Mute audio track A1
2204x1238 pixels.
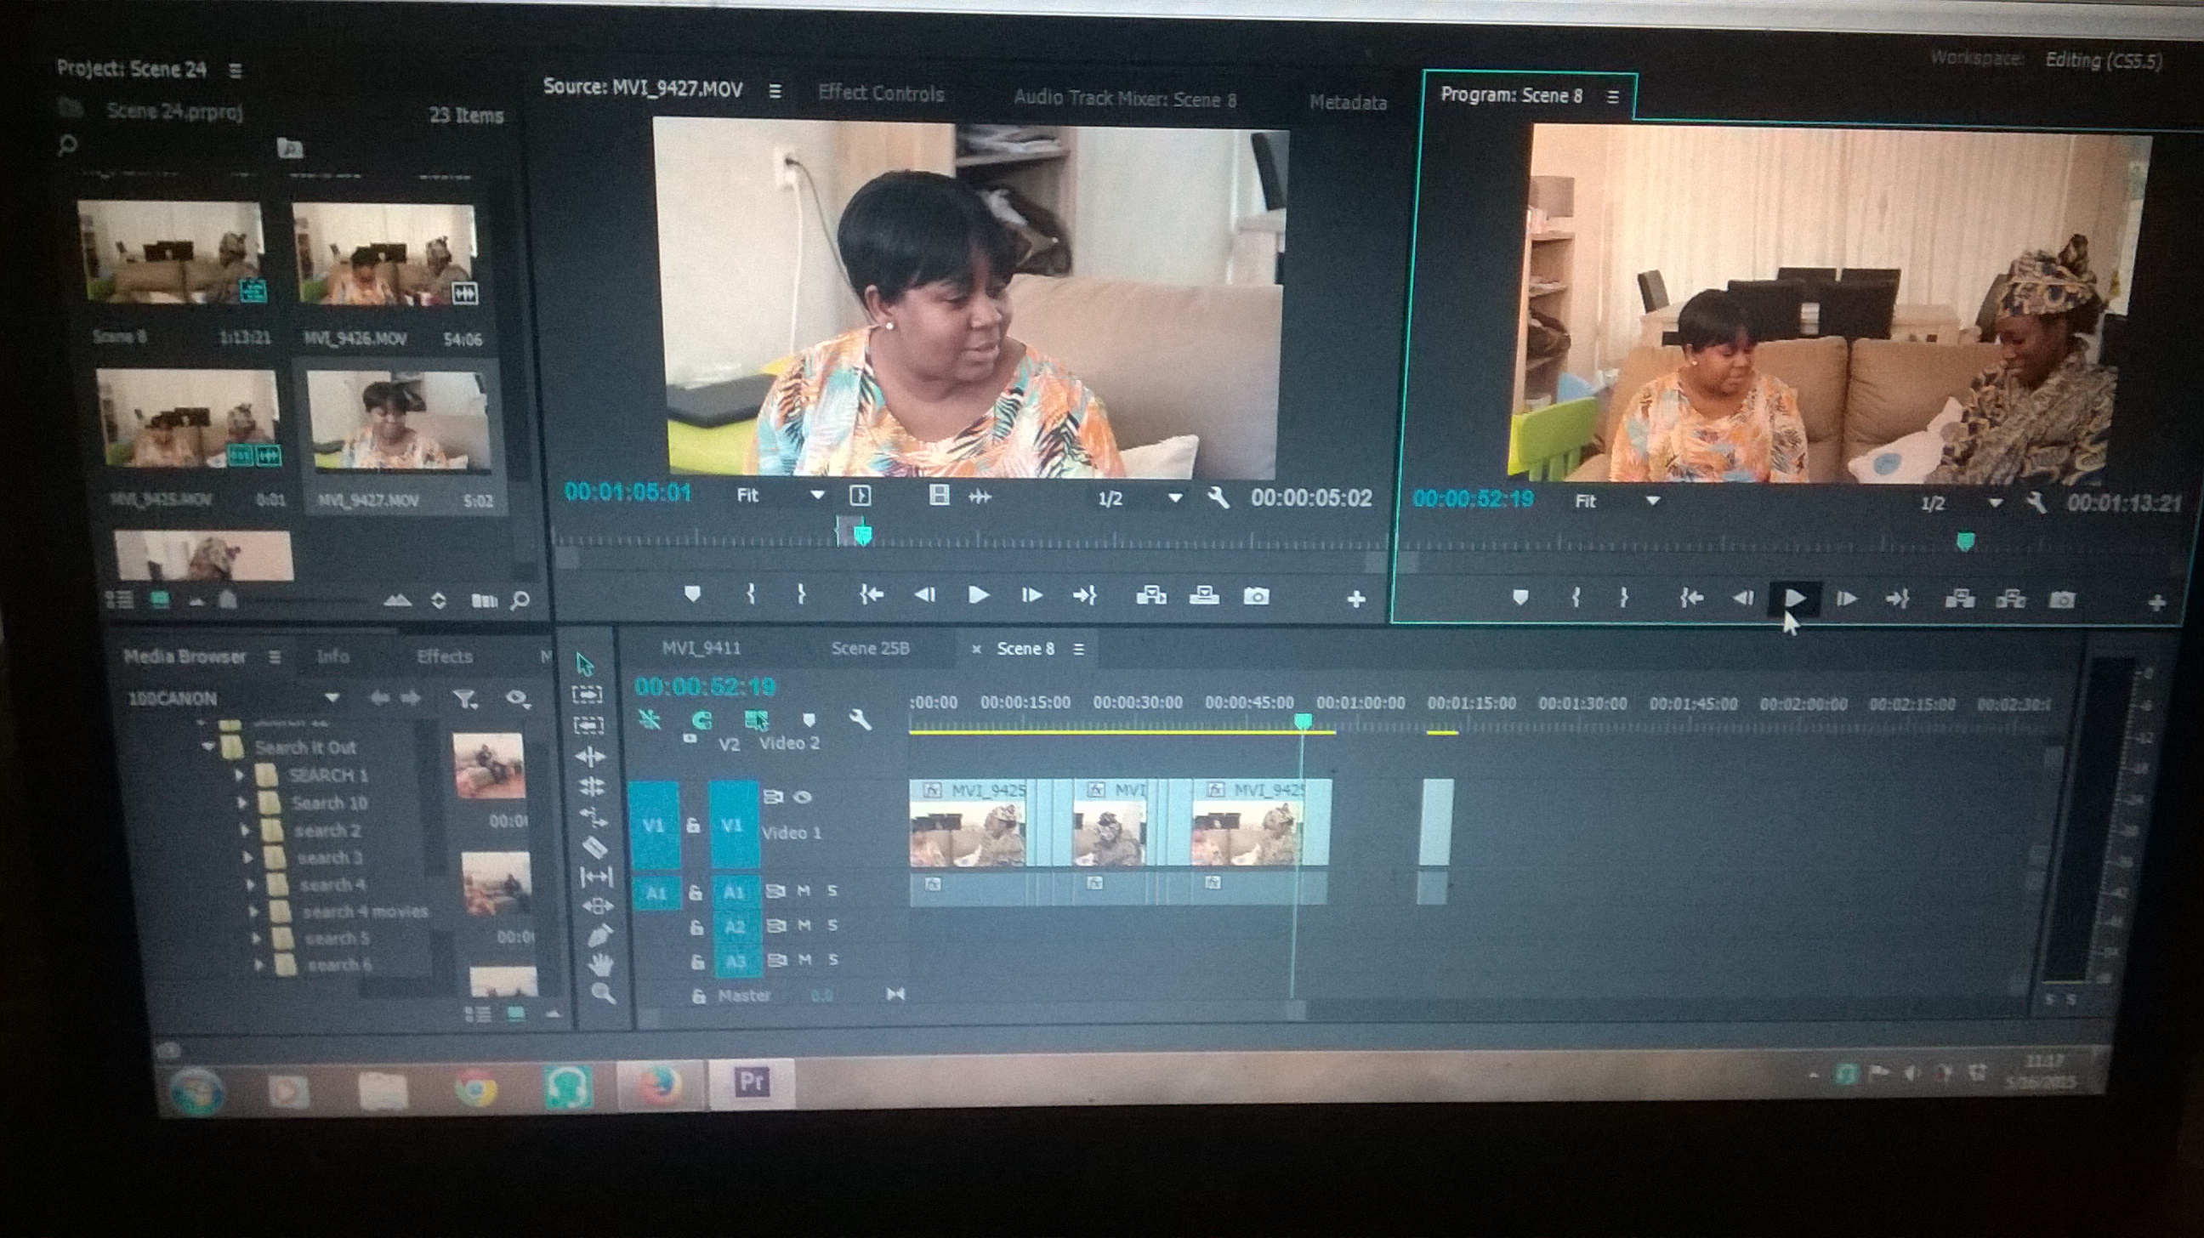pos(804,890)
